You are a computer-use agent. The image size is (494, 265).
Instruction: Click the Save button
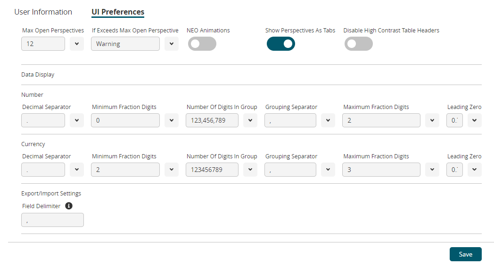465,254
